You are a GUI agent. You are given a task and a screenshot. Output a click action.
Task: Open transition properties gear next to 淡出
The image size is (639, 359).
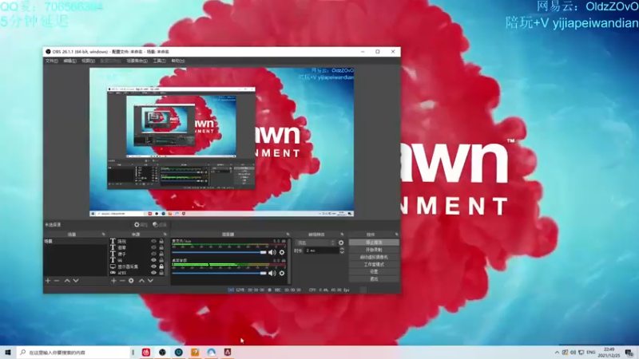tap(341, 243)
